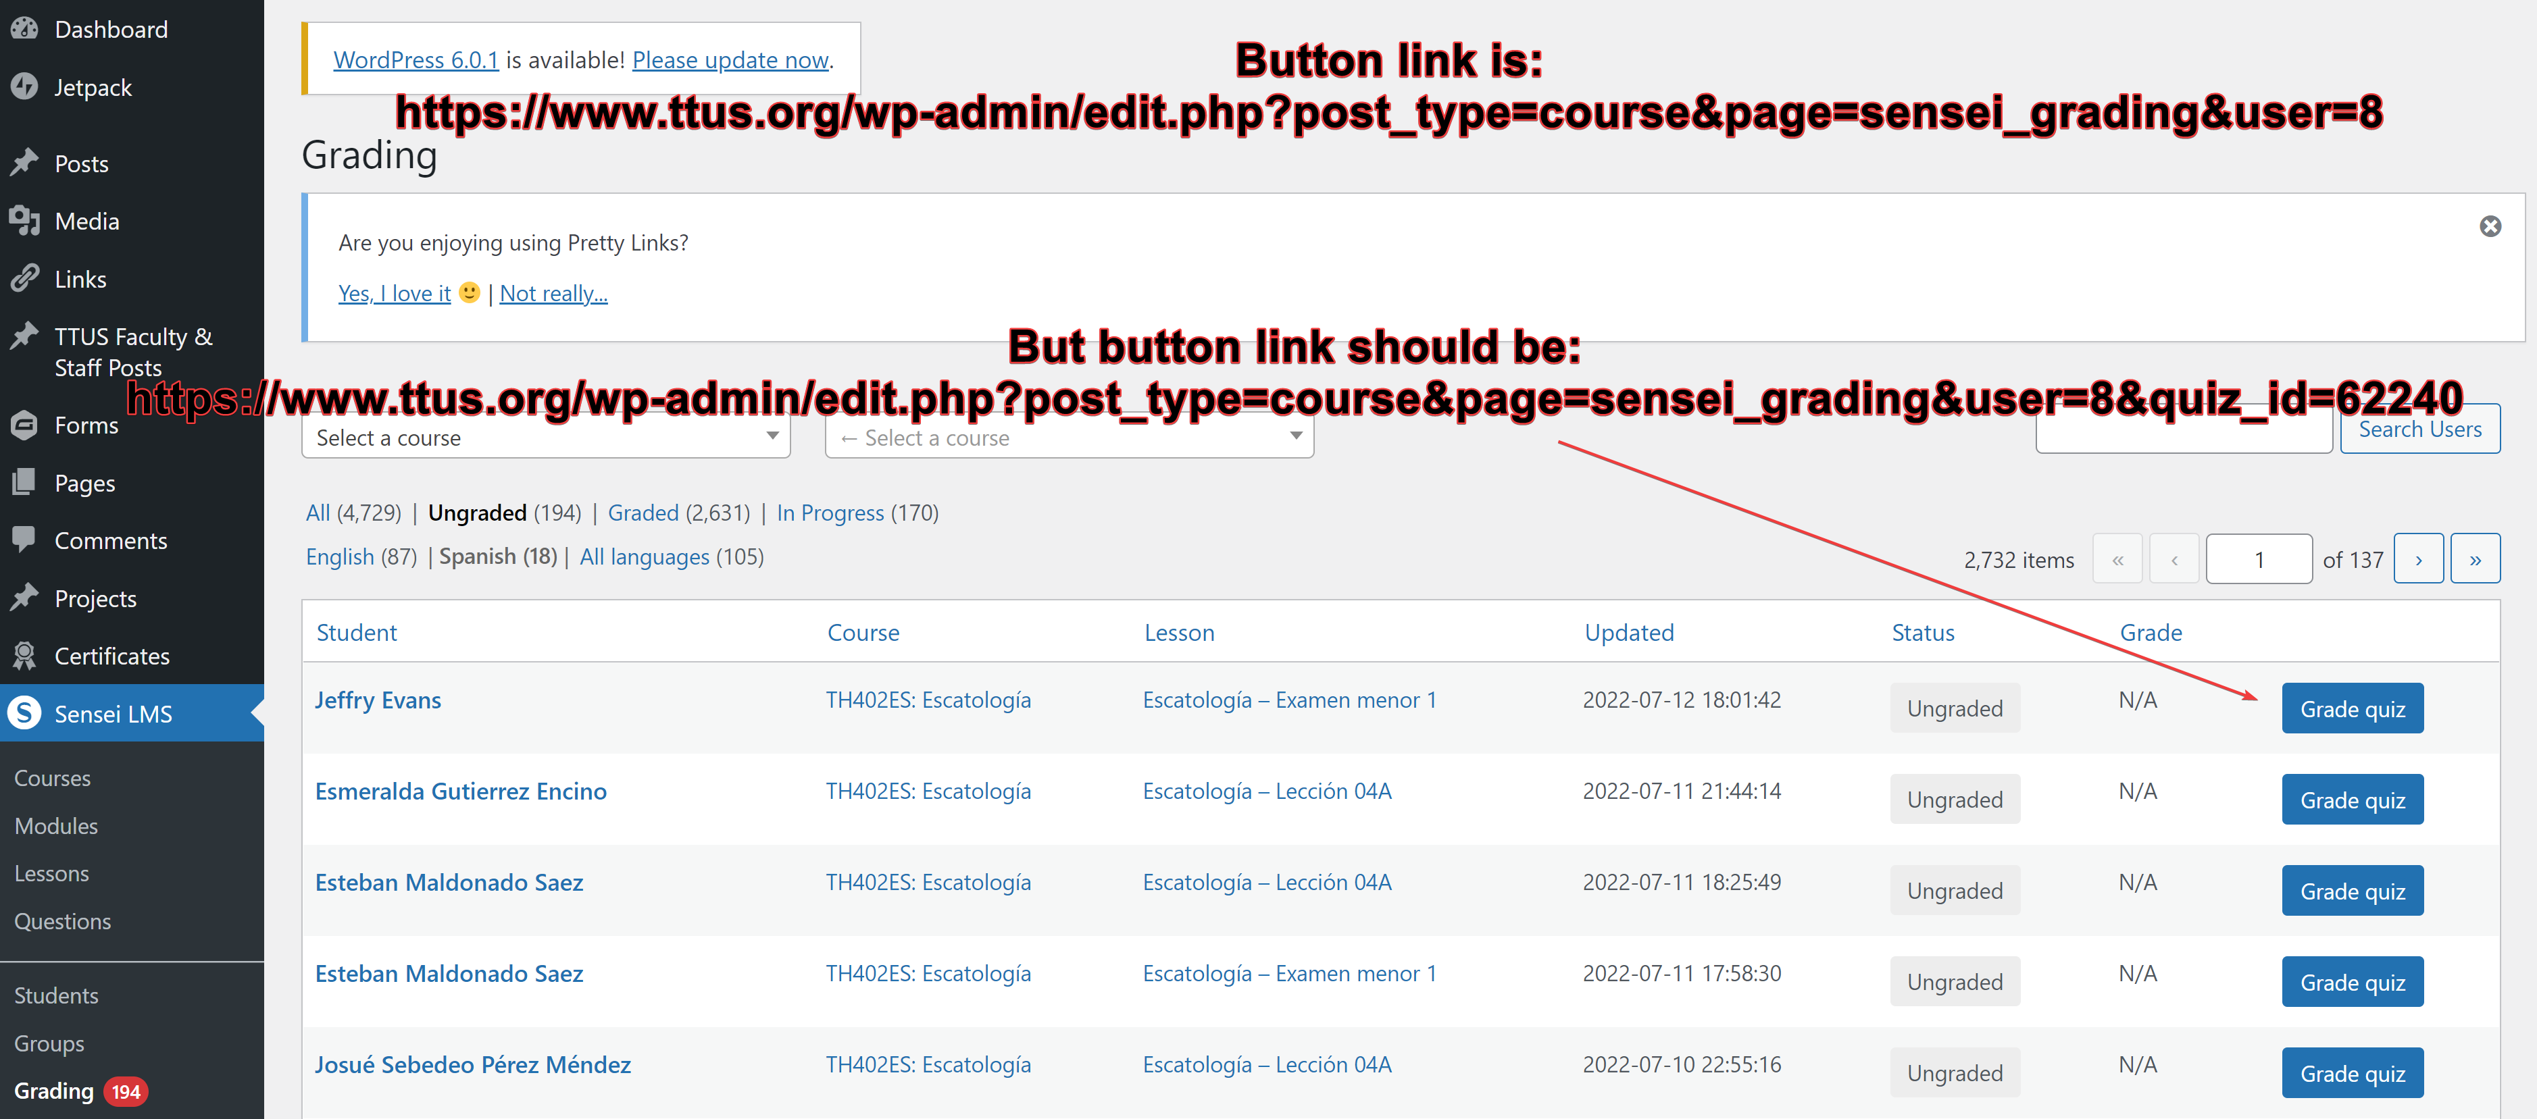Select the Jetpack icon in the sidebar
Viewport: 2537px width, 1119px height.
24,86
